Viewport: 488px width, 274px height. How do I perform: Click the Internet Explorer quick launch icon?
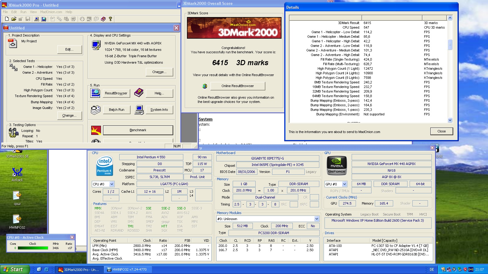pyautogui.click(x=46, y=269)
